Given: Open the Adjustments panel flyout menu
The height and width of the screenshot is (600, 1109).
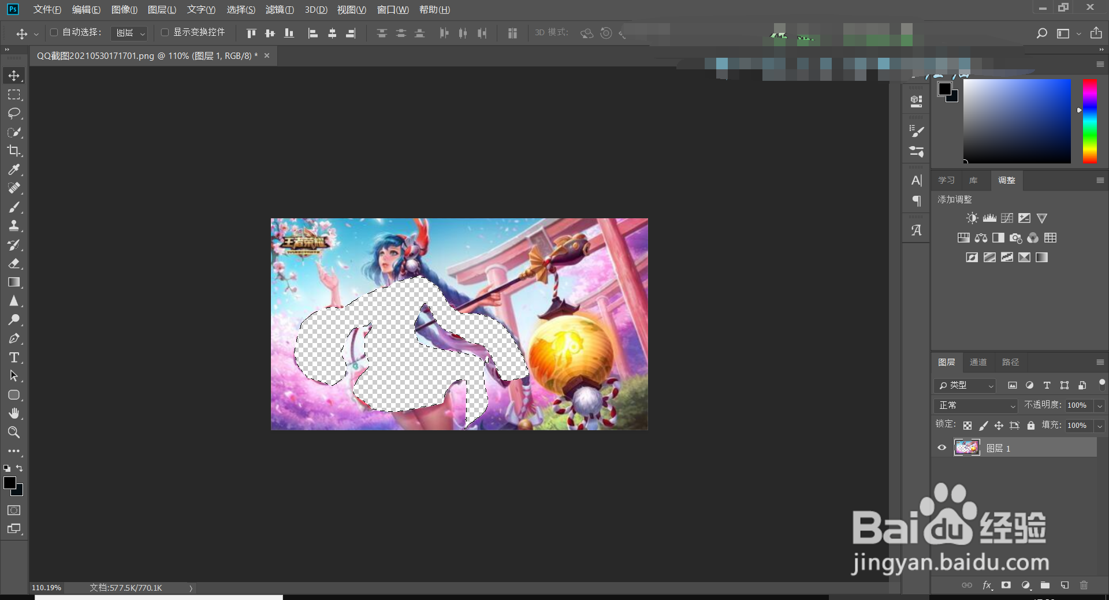Looking at the screenshot, I should [1100, 180].
